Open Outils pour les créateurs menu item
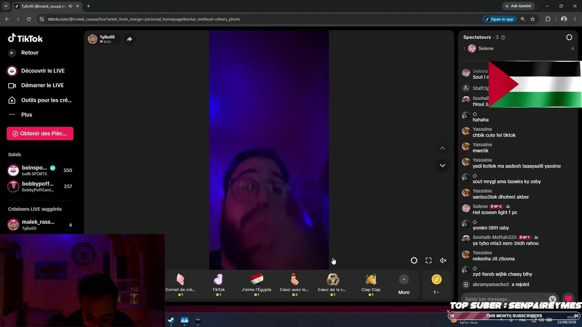This screenshot has height=327, width=582. pyautogui.click(x=40, y=100)
